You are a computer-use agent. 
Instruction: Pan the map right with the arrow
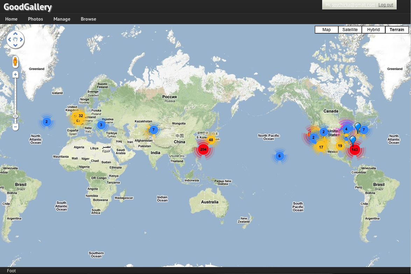(x=21, y=39)
